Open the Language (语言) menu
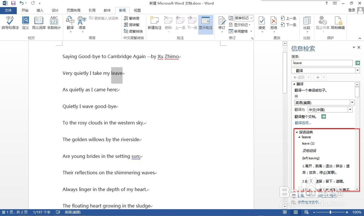 [82, 24]
